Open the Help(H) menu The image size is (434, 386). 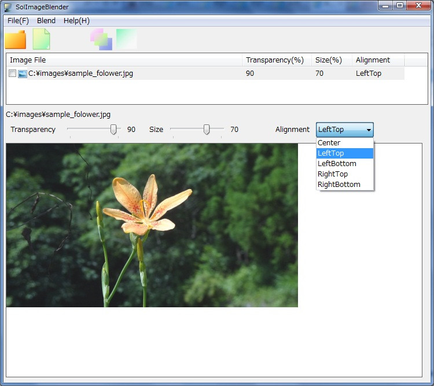tap(76, 21)
